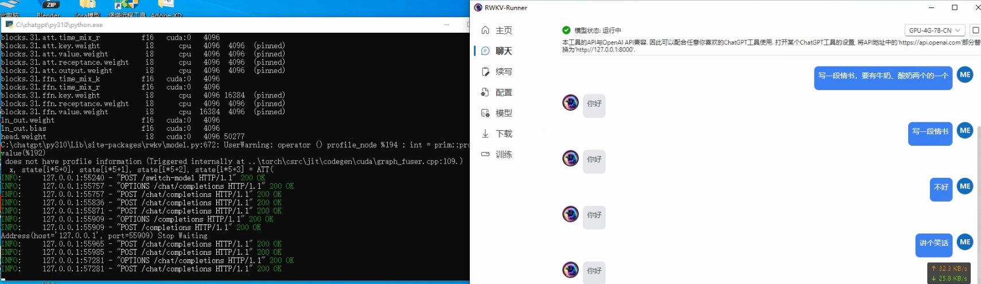Click the 讲个笑话 message bubble
This screenshot has width=981, height=284.
(x=933, y=245)
